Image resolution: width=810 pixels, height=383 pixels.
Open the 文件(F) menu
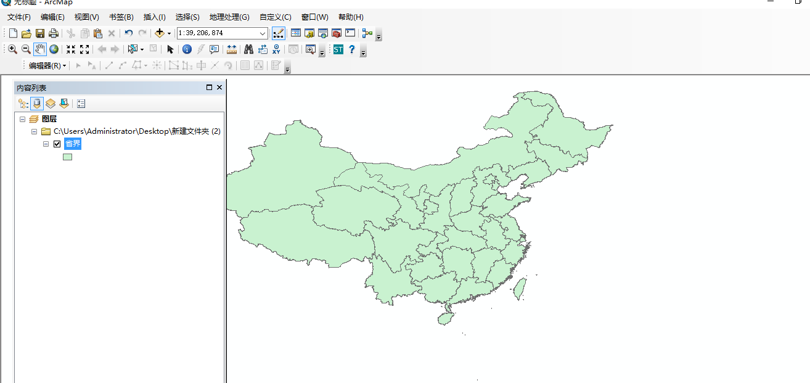coord(19,17)
